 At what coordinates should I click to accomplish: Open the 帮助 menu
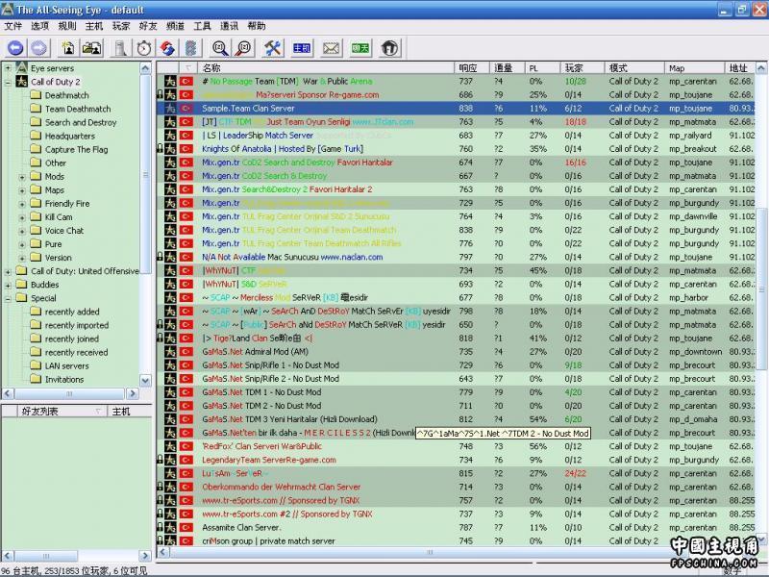tap(257, 26)
